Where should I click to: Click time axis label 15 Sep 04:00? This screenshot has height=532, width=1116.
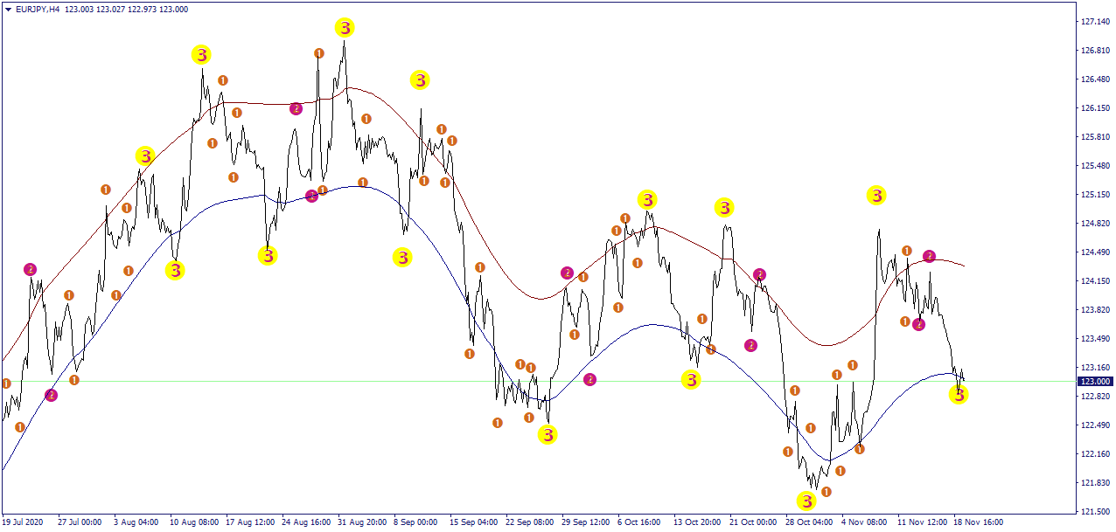click(x=474, y=522)
